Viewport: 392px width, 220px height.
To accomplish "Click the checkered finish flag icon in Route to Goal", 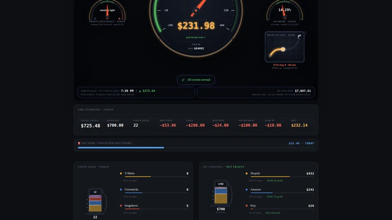I will tap(299, 36).
